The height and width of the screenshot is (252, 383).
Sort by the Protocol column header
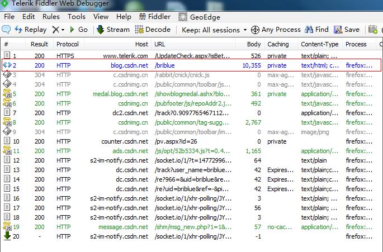[x=68, y=44]
